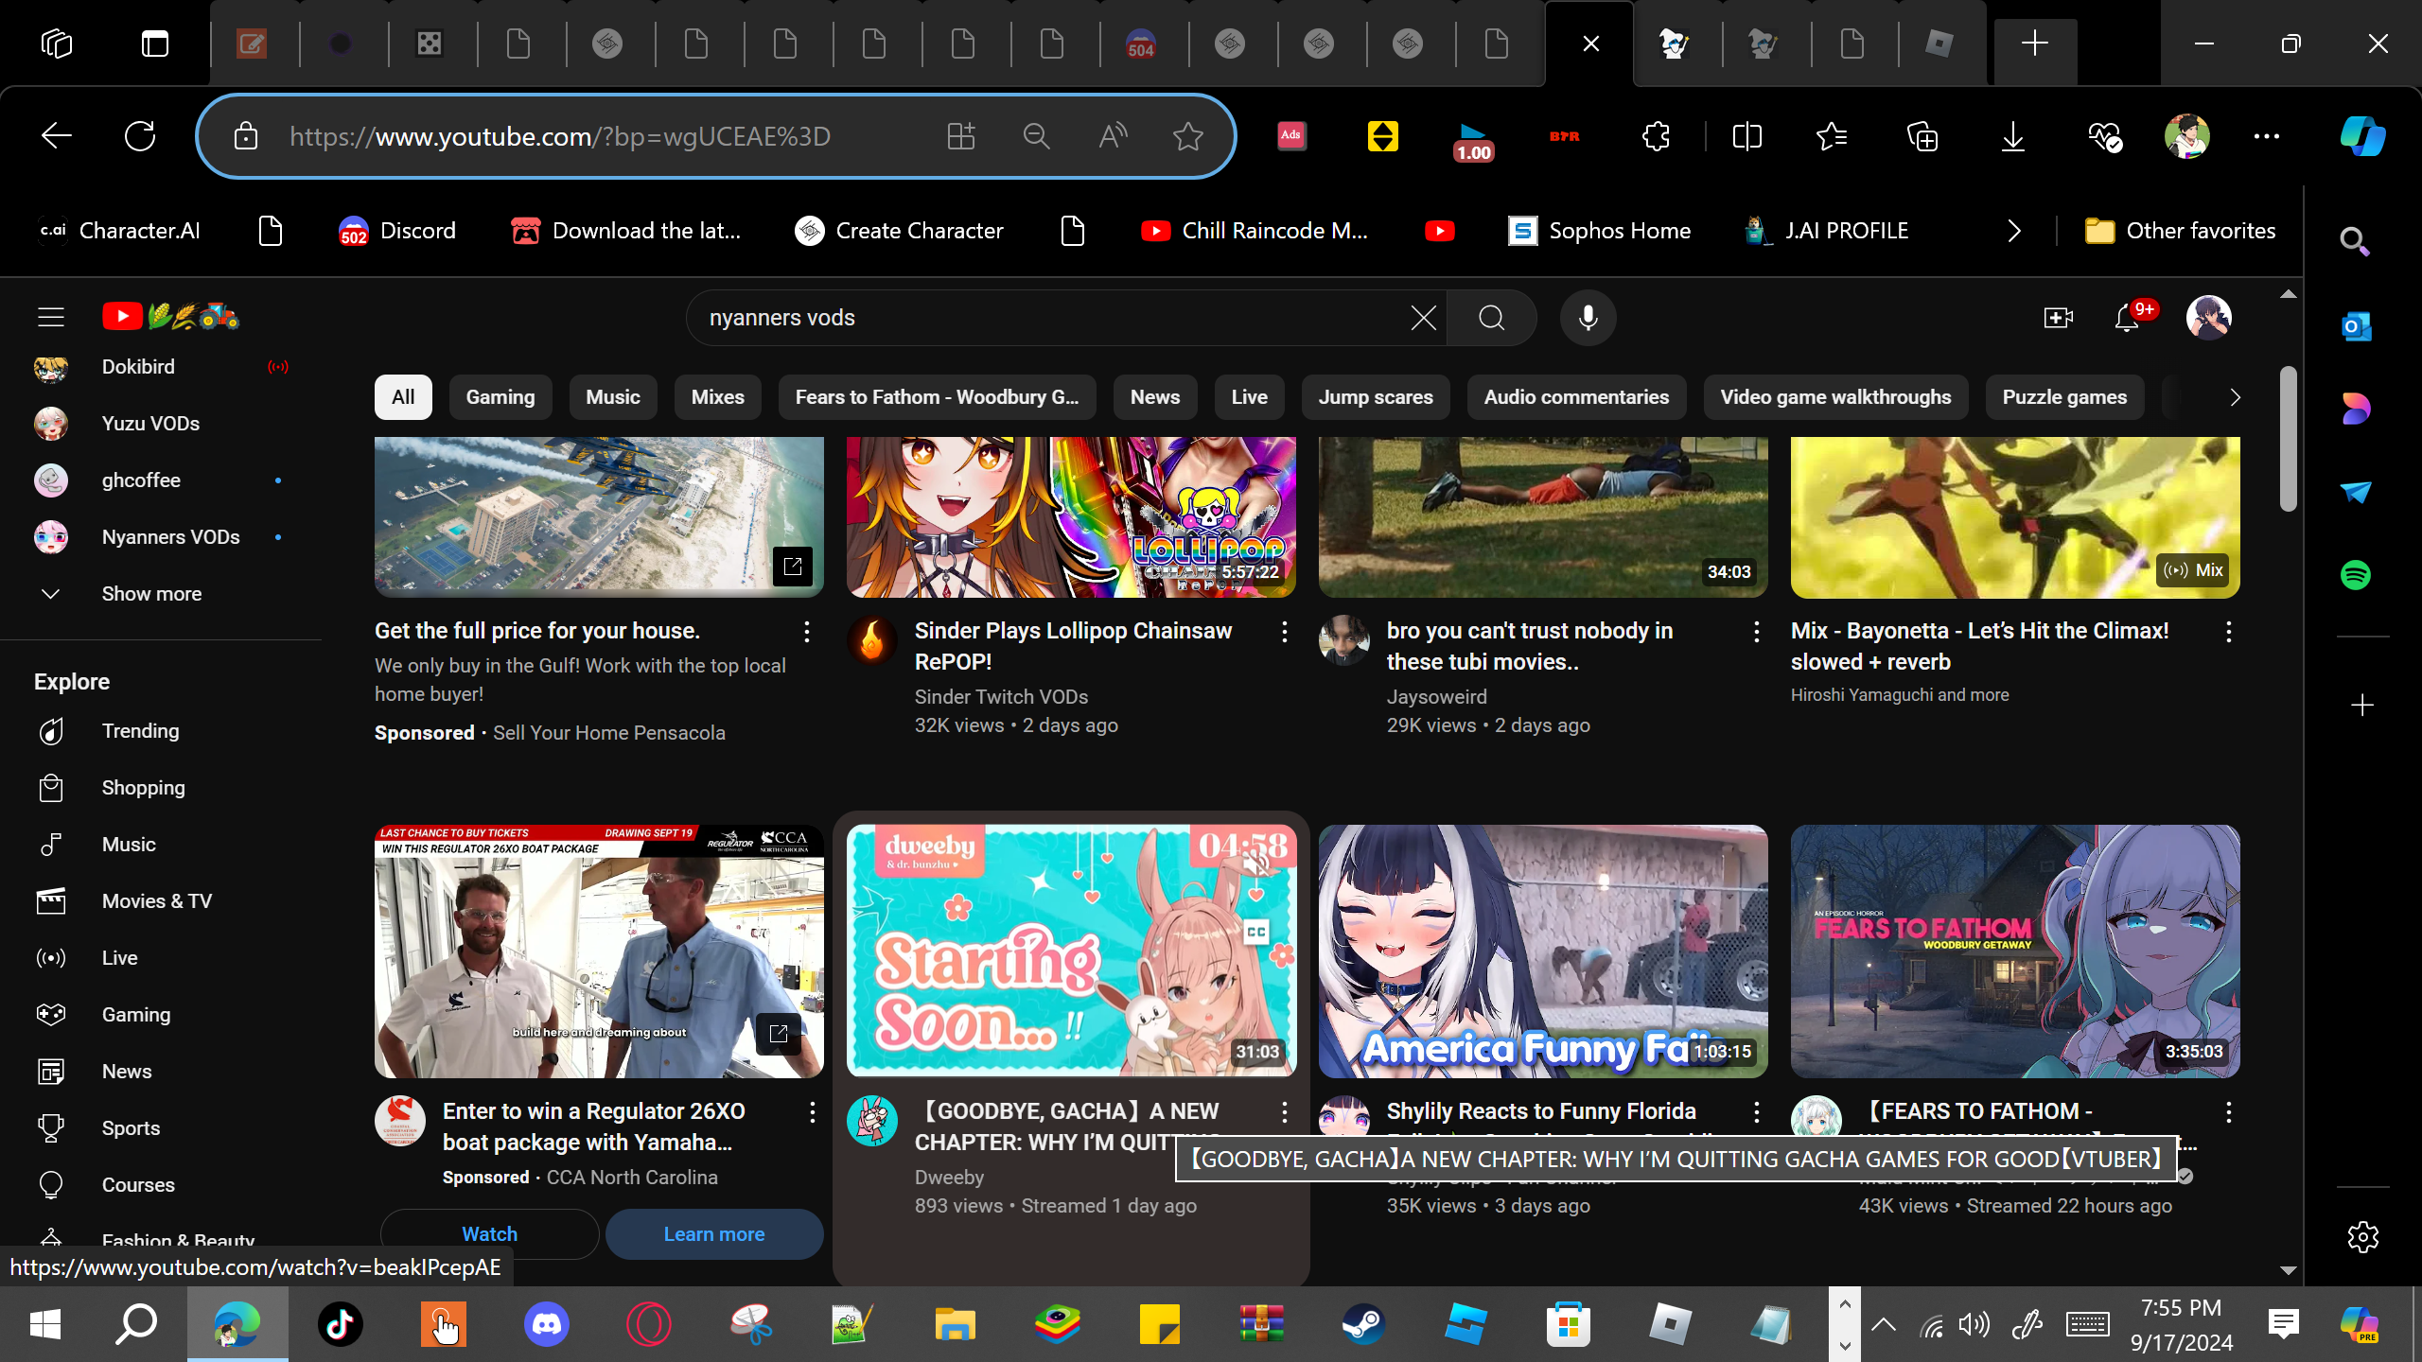The height and width of the screenshot is (1362, 2422).
Task: Expand favorites bar overflow chevron
Action: pos(2014,231)
